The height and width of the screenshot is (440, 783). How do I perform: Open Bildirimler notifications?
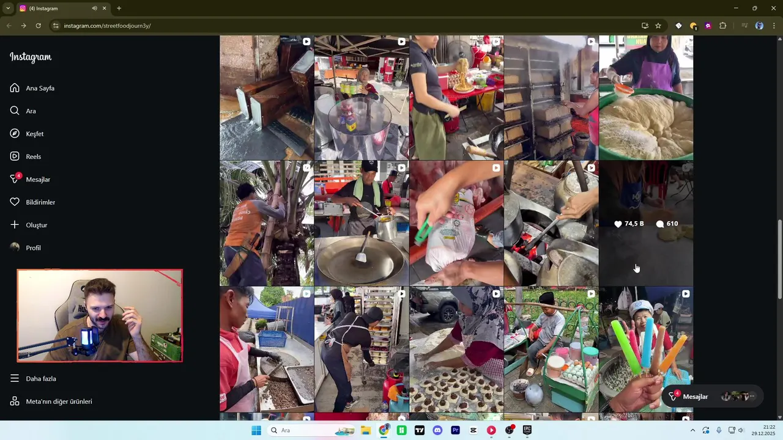[x=32, y=202]
